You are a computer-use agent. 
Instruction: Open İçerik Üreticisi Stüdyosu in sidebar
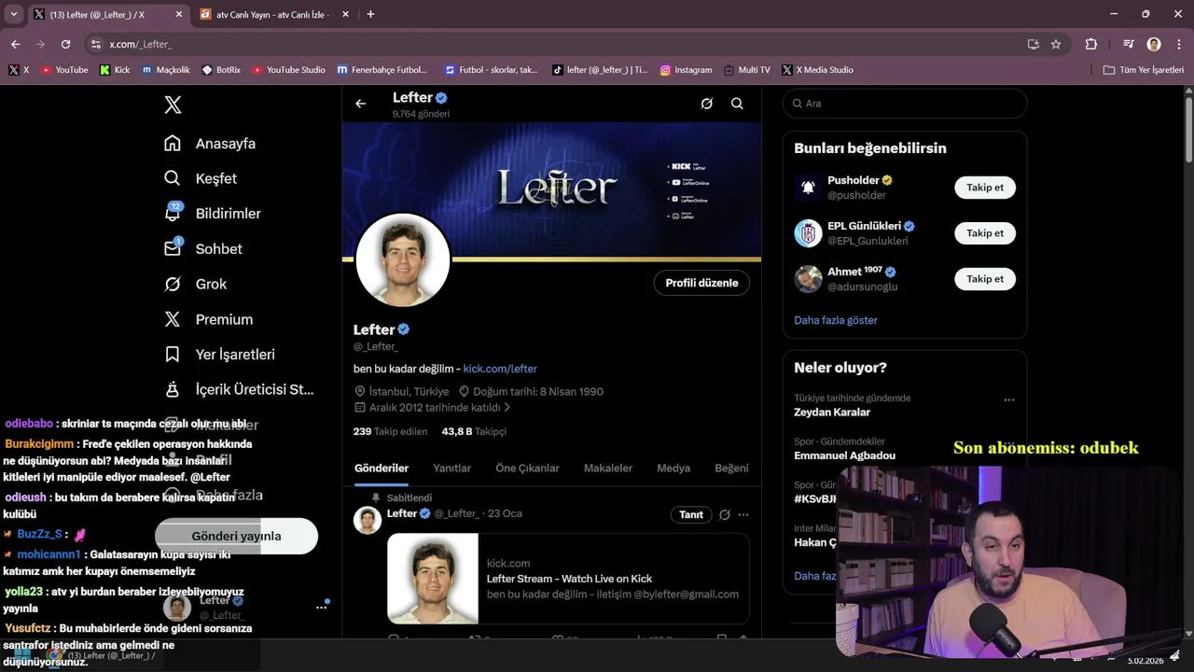click(239, 389)
